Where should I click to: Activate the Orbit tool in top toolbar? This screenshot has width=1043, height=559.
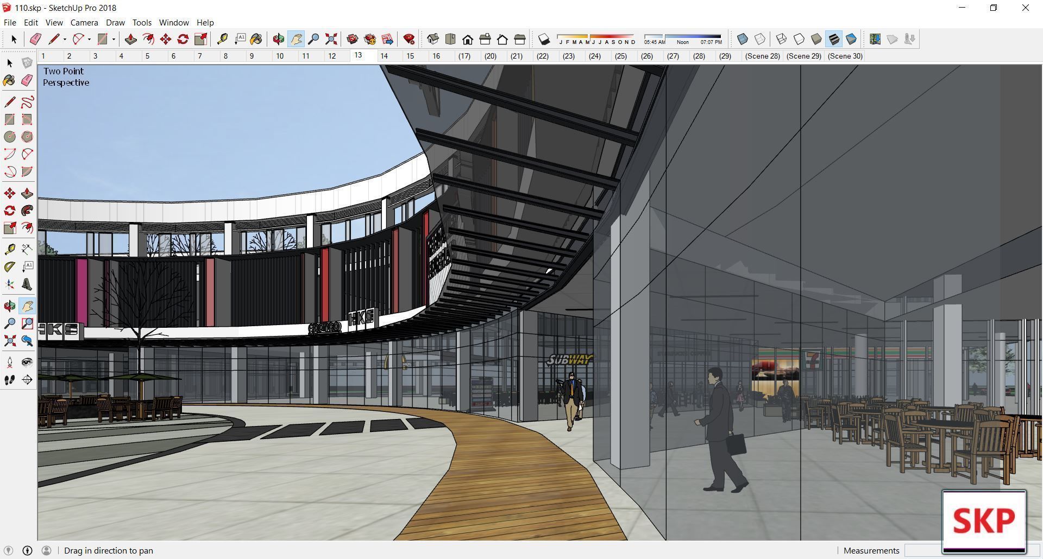pos(279,39)
